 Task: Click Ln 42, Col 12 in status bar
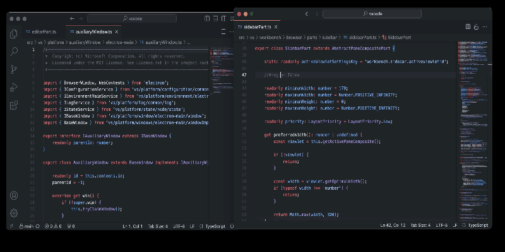tap(392, 224)
